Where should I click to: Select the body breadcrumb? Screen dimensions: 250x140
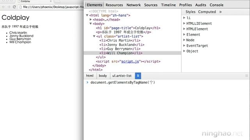[103, 76]
